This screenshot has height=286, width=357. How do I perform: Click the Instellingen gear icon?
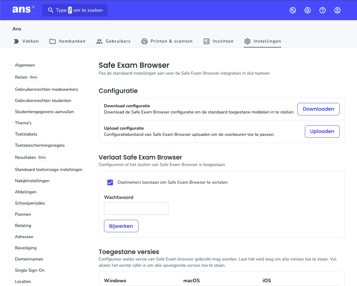pos(247,41)
